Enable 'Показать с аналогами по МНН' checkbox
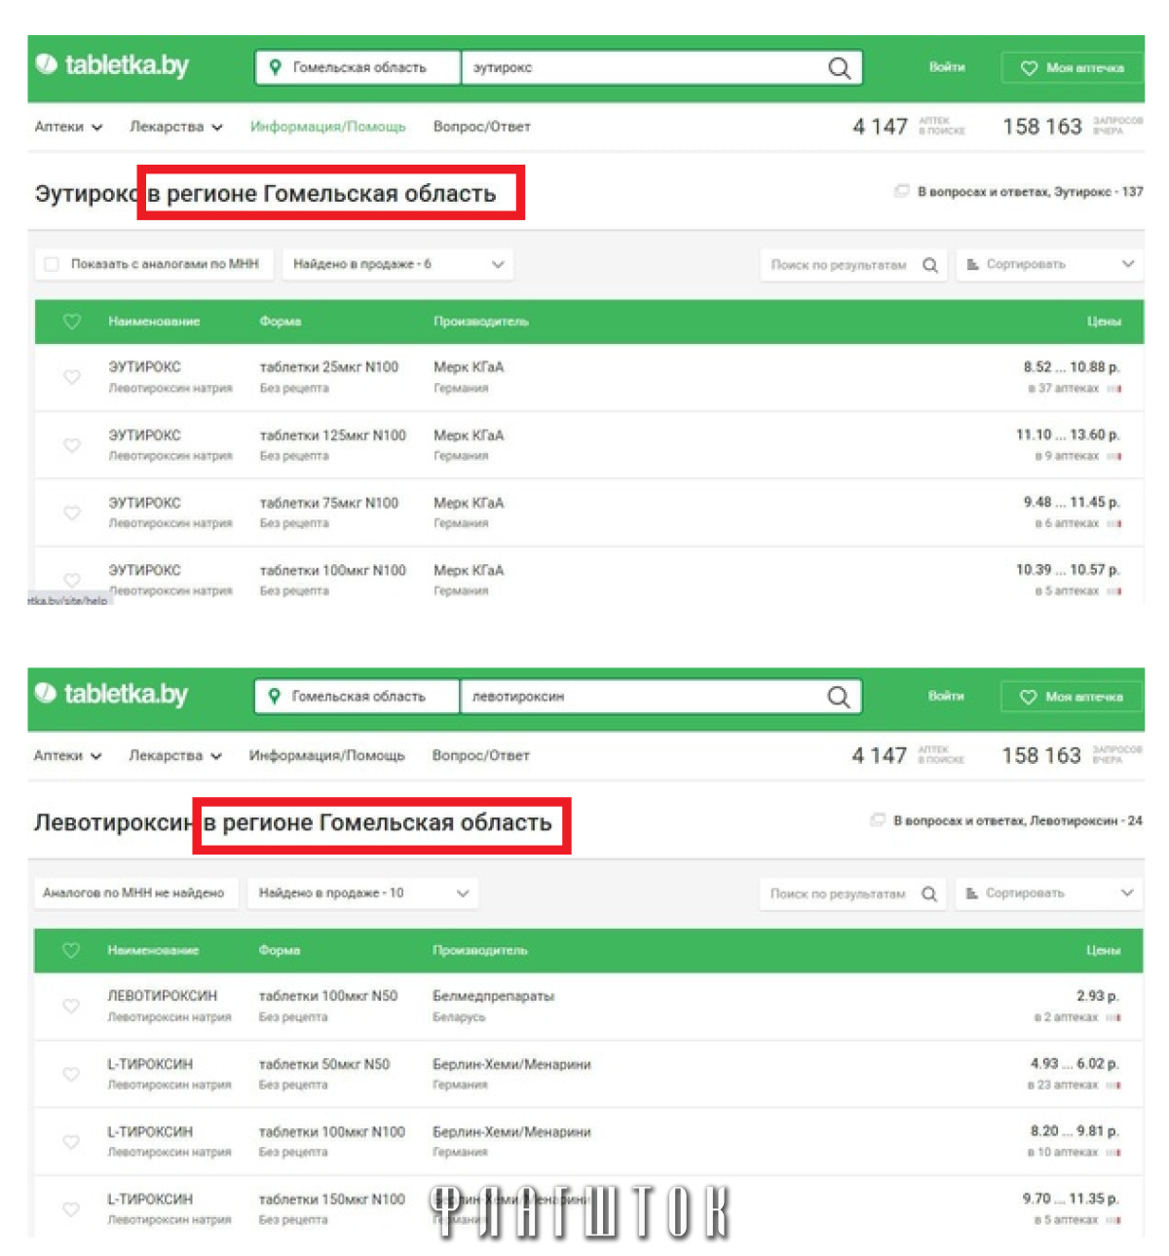 52,264
